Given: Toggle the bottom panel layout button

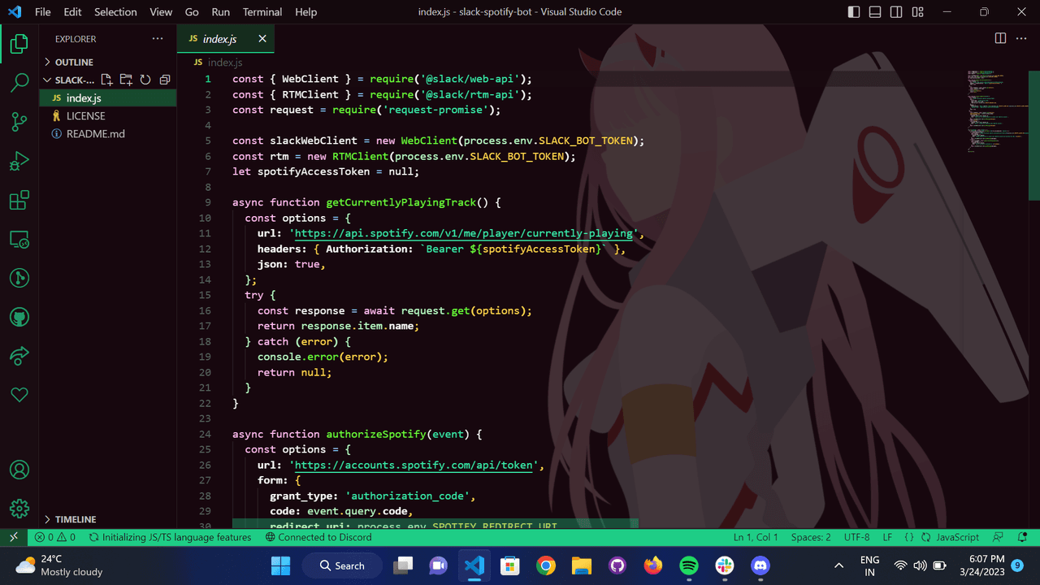Looking at the screenshot, I should pos(875,12).
